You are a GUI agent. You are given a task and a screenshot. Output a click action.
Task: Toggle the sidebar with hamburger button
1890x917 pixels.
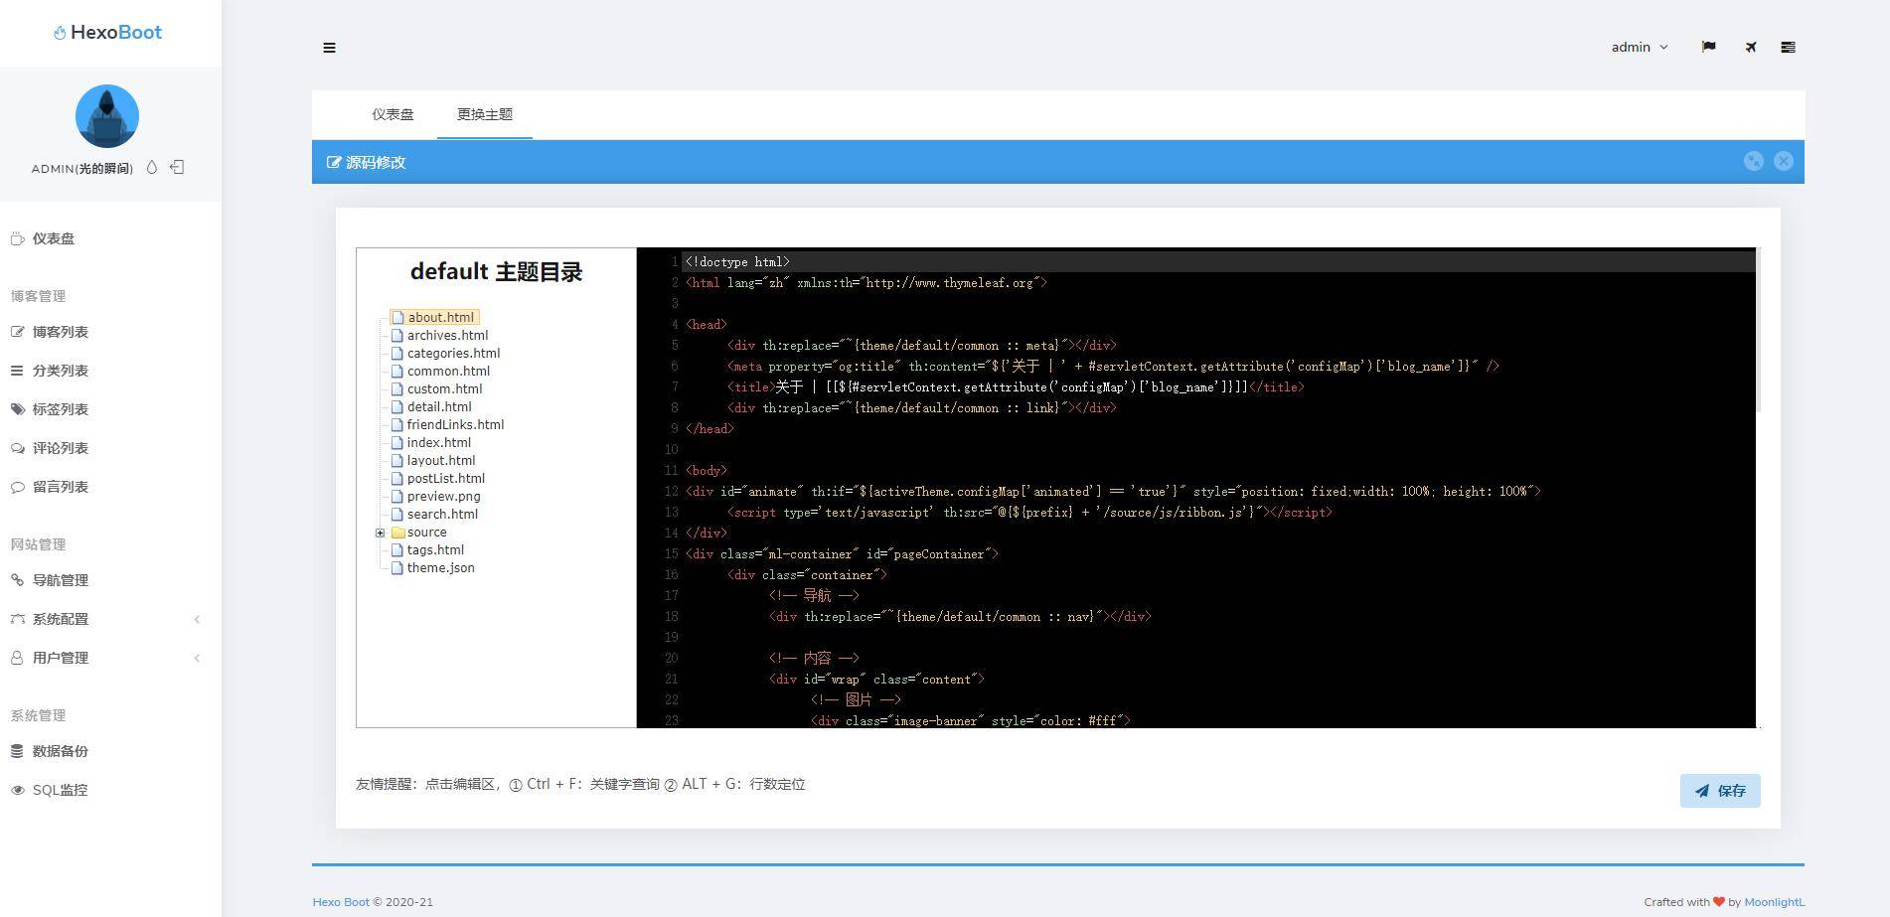point(329,48)
